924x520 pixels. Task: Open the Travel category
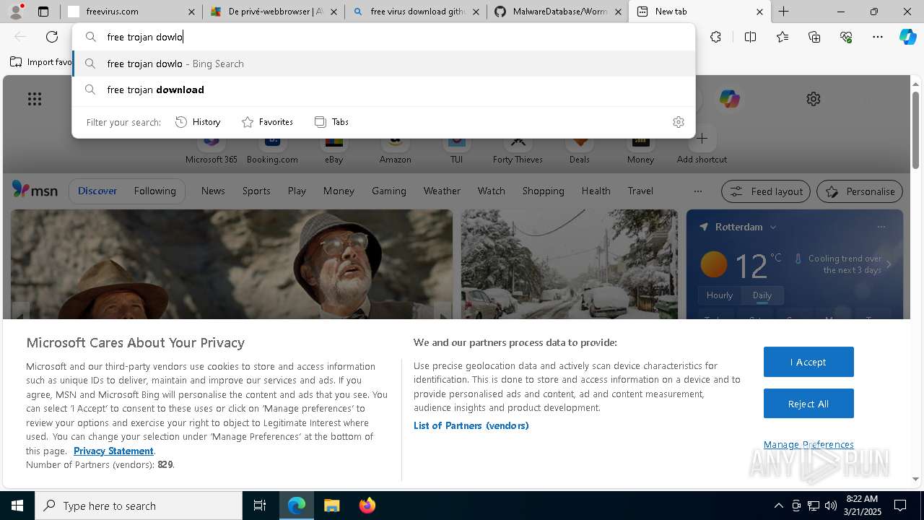point(640,191)
